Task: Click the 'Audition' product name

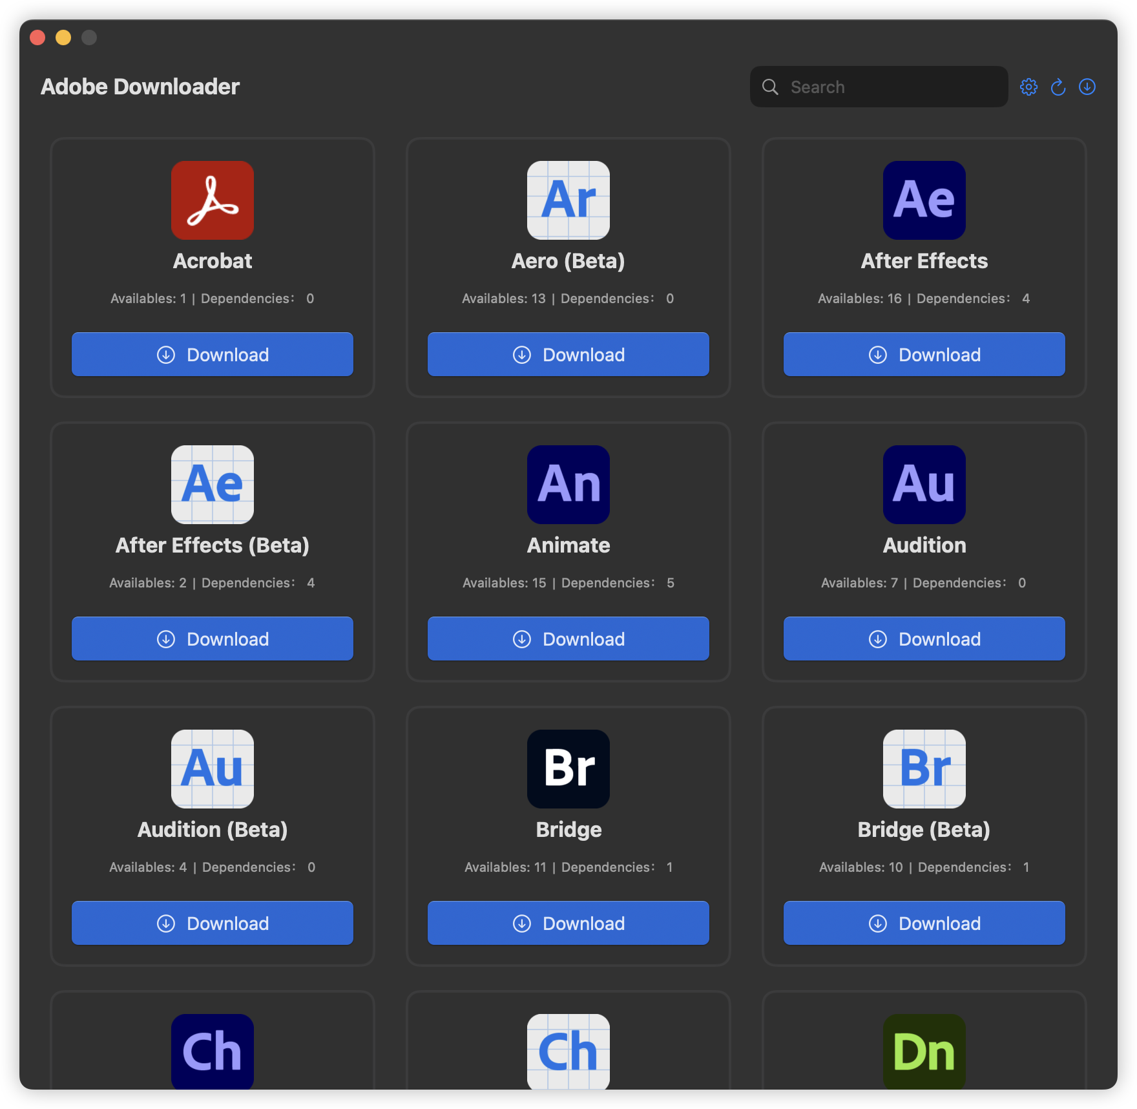Action: pos(924,545)
